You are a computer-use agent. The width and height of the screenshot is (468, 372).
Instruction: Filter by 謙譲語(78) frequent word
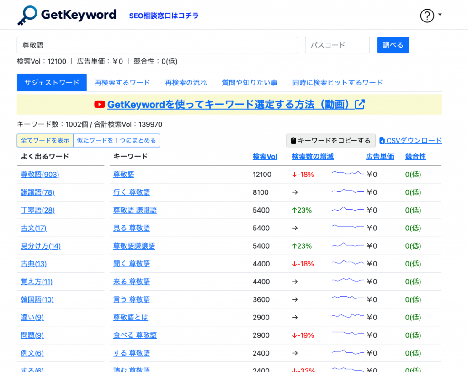point(37,192)
